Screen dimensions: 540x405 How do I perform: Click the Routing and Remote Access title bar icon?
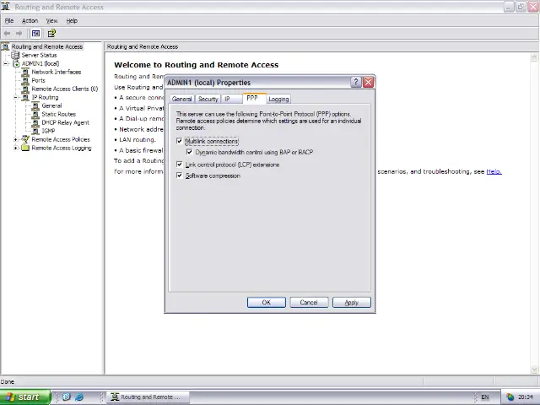pos(6,7)
